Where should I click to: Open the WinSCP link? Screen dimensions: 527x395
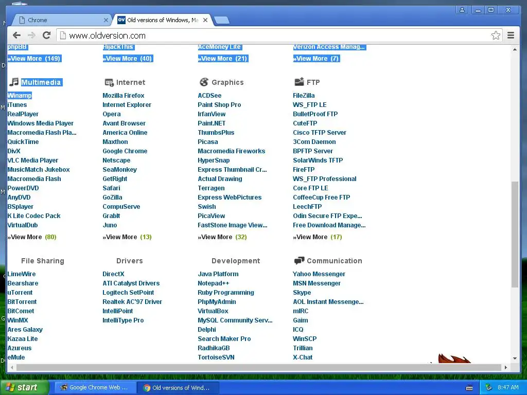(305, 338)
